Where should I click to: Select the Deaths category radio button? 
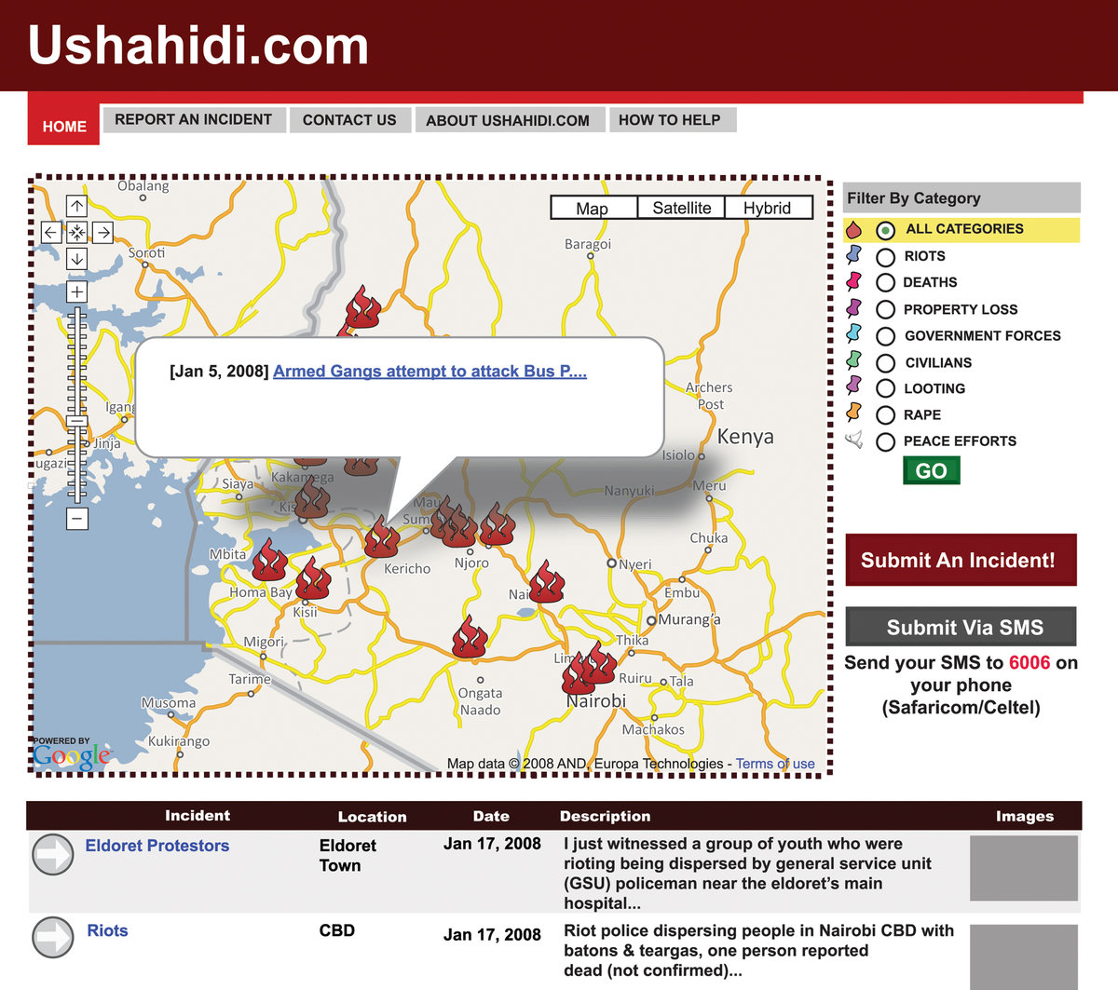(x=885, y=283)
